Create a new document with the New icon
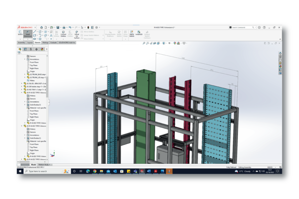The width and height of the screenshot is (299, 199). (x=46, y=28)
